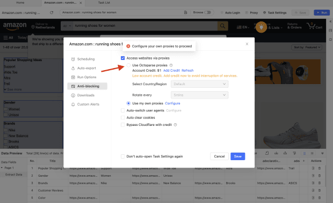Image resolution: width=333 pixels, height=203 pixels.
Task: Open the Amazon All hamburger menu
Action: point(8,37)
